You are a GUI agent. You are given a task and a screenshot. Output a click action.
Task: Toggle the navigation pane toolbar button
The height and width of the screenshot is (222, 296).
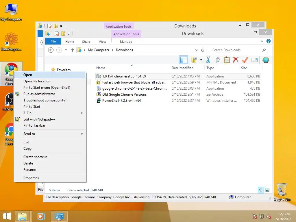[183, 60]
